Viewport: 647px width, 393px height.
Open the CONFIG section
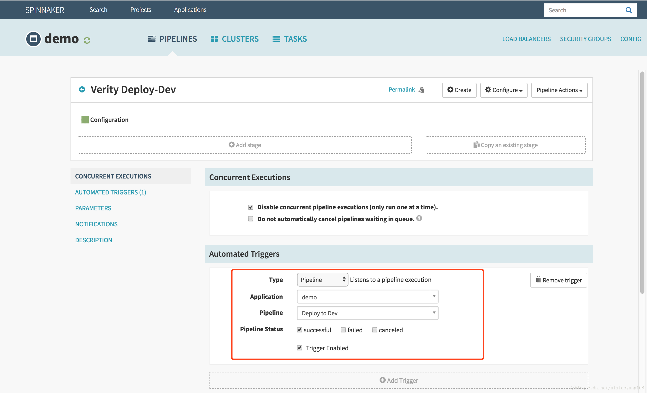631,39
